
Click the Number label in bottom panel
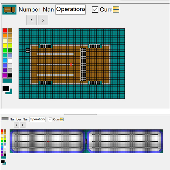coord(15,119)
